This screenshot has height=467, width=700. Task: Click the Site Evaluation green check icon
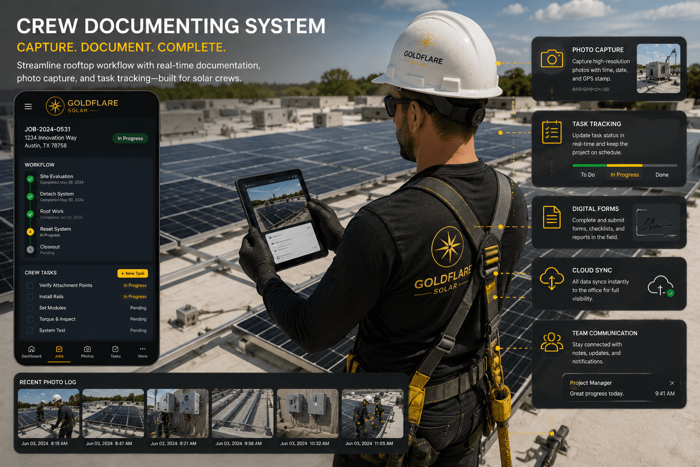(x=30, y=179)
